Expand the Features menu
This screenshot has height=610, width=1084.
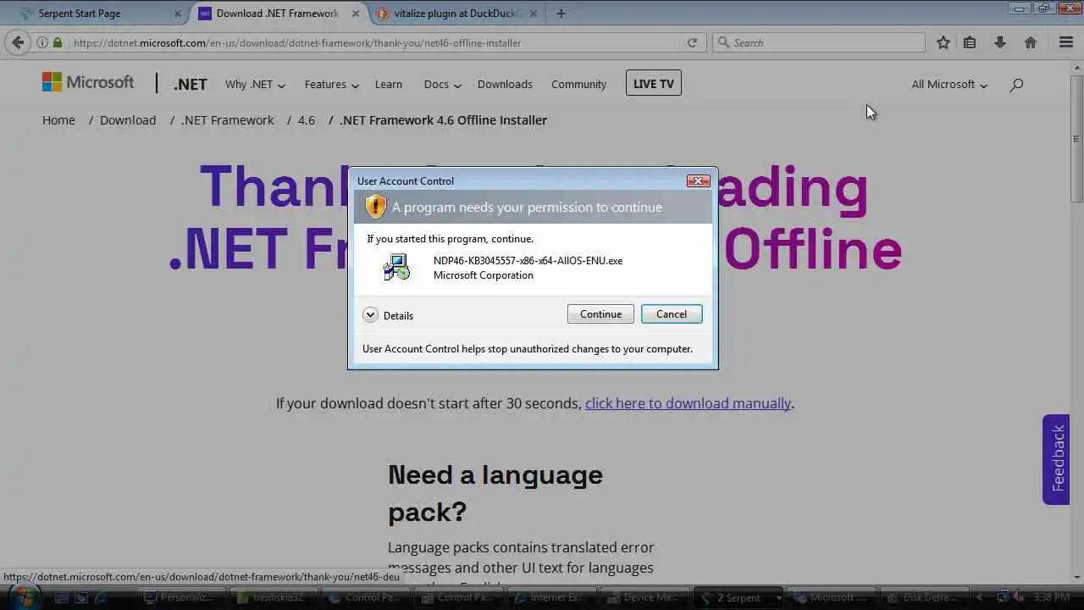click(x=332, y=84)
